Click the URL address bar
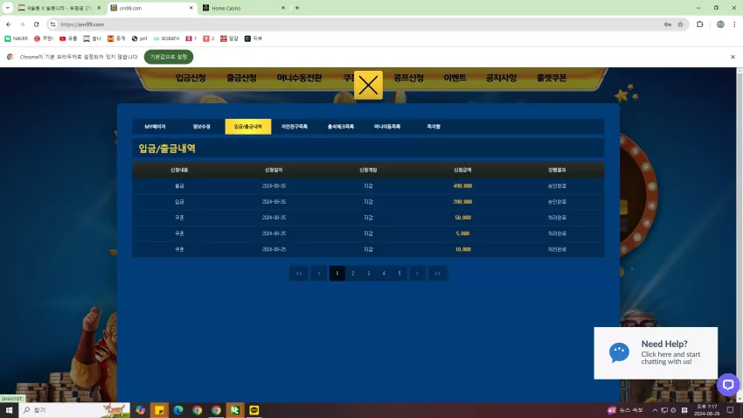 click(356, 24)
